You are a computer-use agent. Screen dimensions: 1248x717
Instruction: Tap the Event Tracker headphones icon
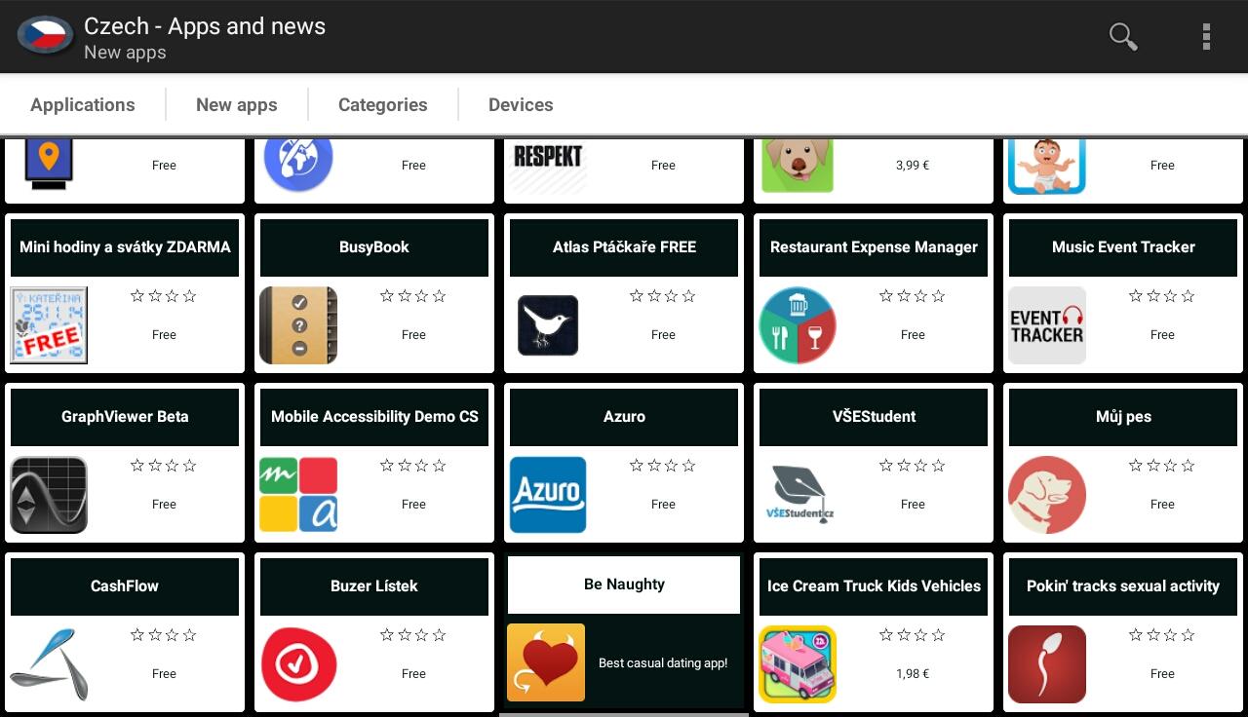(x=1047, y=325)
